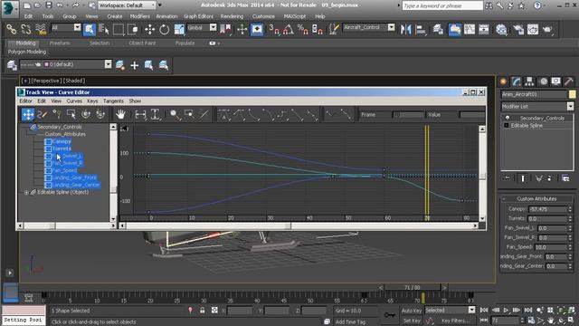Viewport: 579px width, 326px height.
Task: Toggle the selection lock padlock icon
Action: point(203,311)
